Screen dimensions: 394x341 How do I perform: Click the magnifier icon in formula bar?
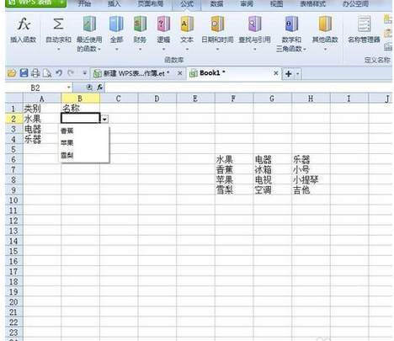89,88
